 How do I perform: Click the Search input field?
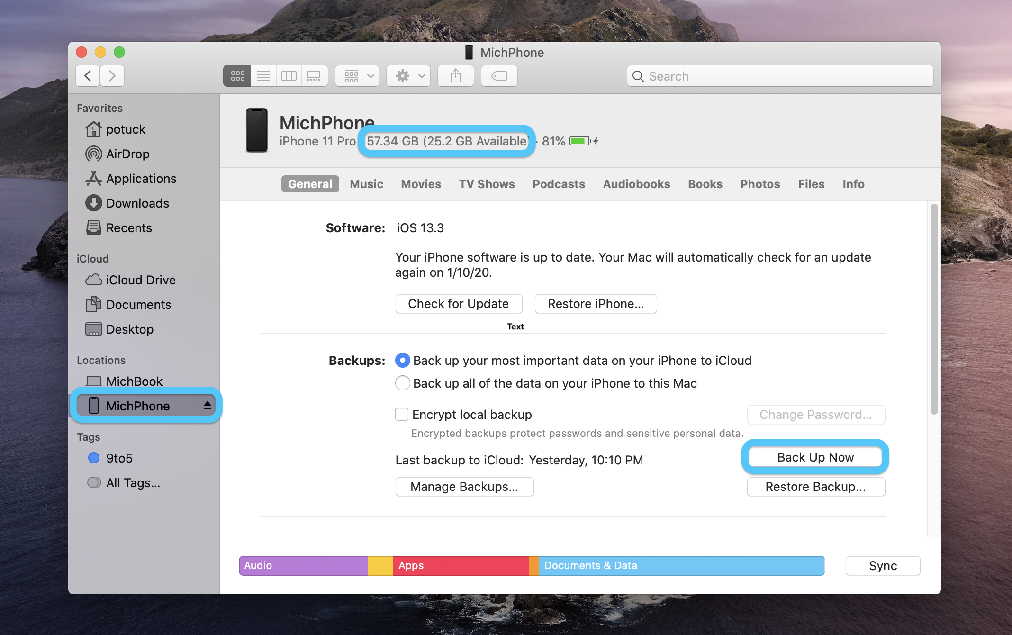[780, 75]
